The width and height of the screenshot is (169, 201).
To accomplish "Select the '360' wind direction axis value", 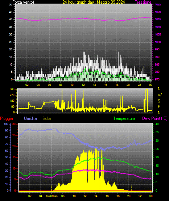I will (12, 89).
